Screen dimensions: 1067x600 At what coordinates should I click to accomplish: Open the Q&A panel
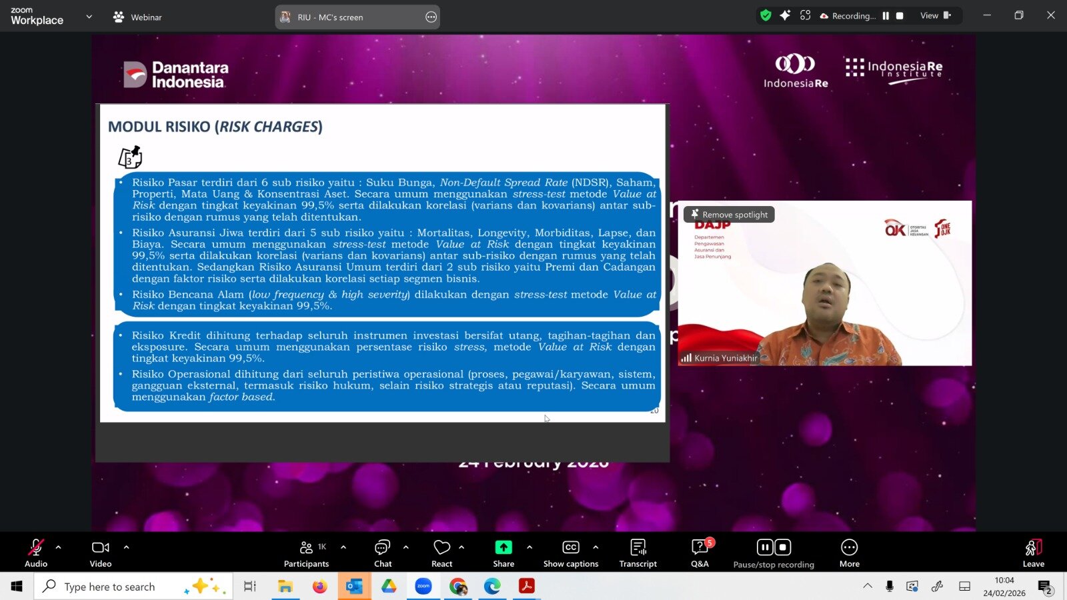pos(700,553)
